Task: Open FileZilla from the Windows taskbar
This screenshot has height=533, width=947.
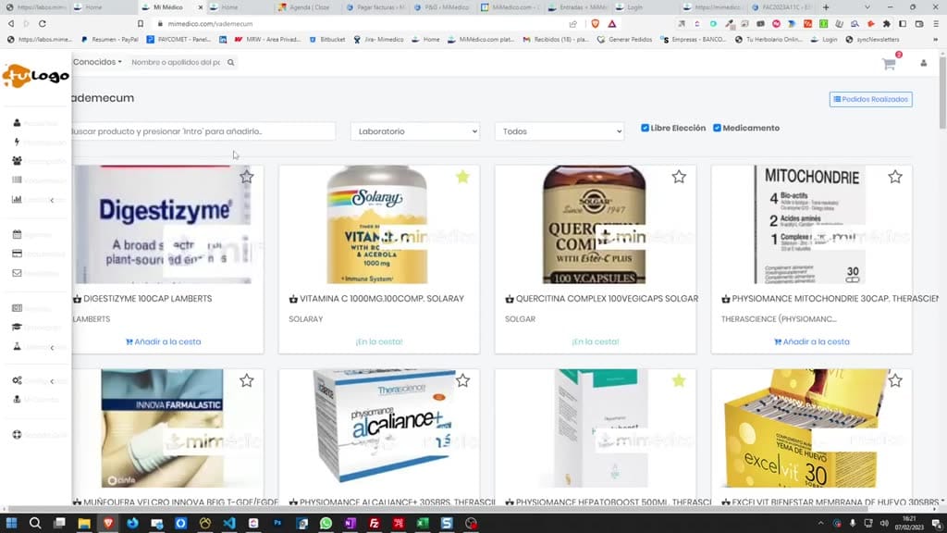Action: click(x=375, y=523)
